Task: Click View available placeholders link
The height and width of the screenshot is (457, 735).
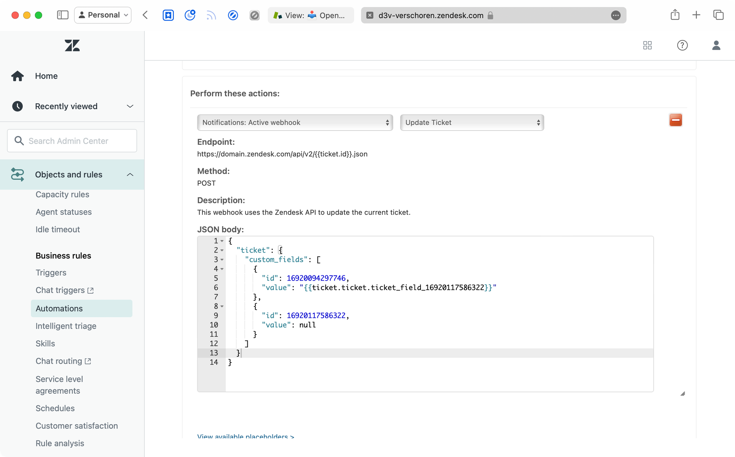Action: [245, 436]
